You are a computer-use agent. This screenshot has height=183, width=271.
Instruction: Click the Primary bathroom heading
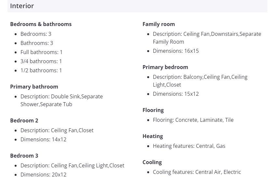click(x=34, y=87)
